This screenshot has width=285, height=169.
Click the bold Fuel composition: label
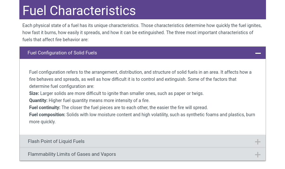[x=47, y=115]
